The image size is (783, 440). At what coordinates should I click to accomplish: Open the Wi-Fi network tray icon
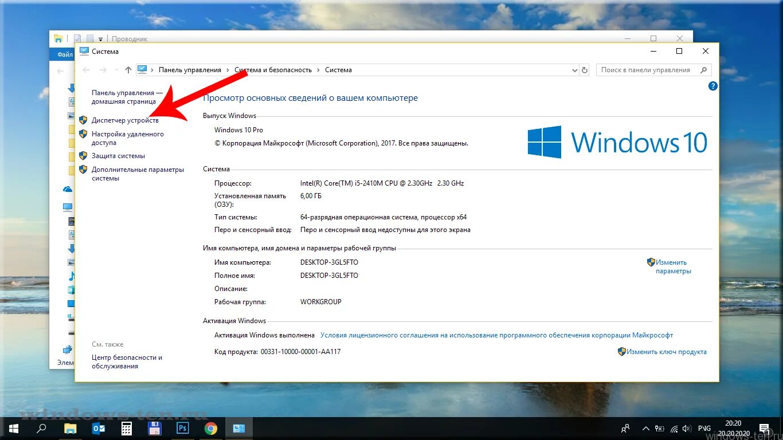point(674,428)
